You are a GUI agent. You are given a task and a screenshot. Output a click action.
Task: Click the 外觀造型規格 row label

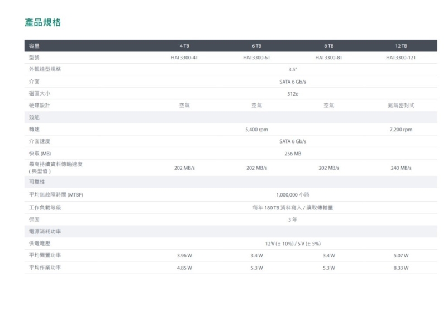coord(45,69)
